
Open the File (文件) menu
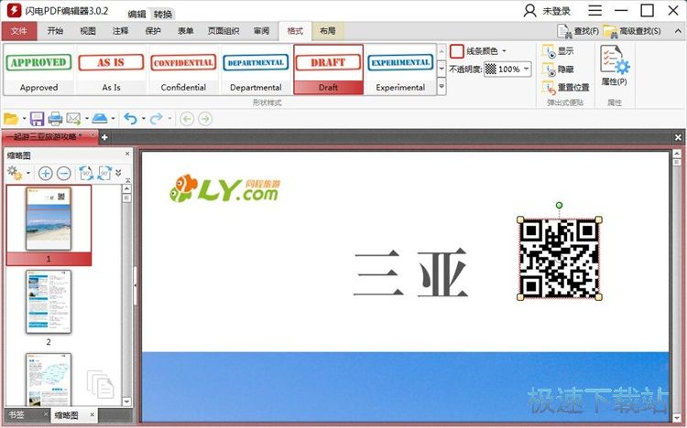click(x=19, y=31)
